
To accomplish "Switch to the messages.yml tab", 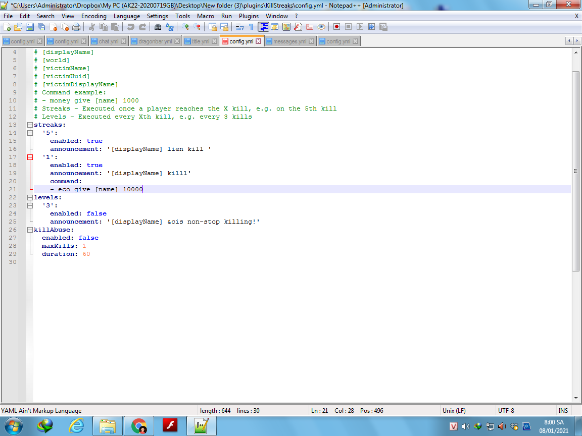I will click(x=289, y=41).
